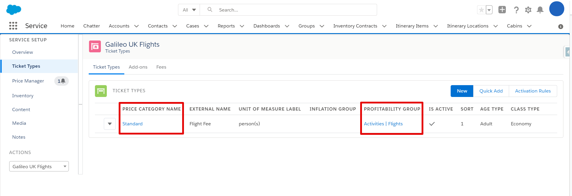Click the Price Manager notification badge
572x196 pixels.
click(x=61, y=81)
